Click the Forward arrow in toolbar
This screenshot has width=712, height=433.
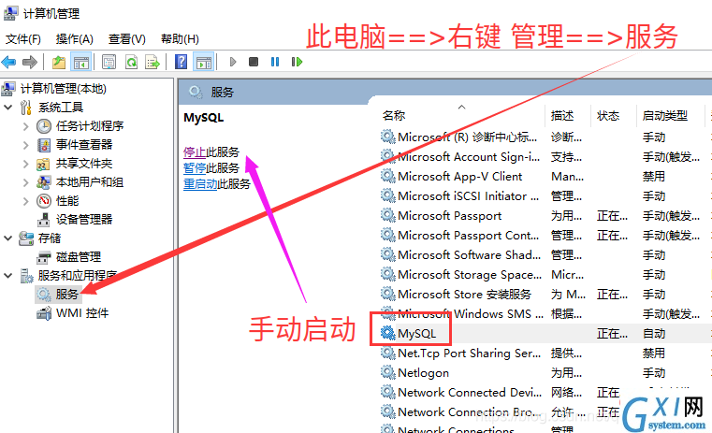tap(30, 62)
